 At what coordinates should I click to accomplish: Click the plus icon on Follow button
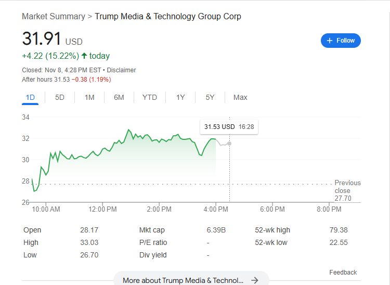click(x=330, y=41)
